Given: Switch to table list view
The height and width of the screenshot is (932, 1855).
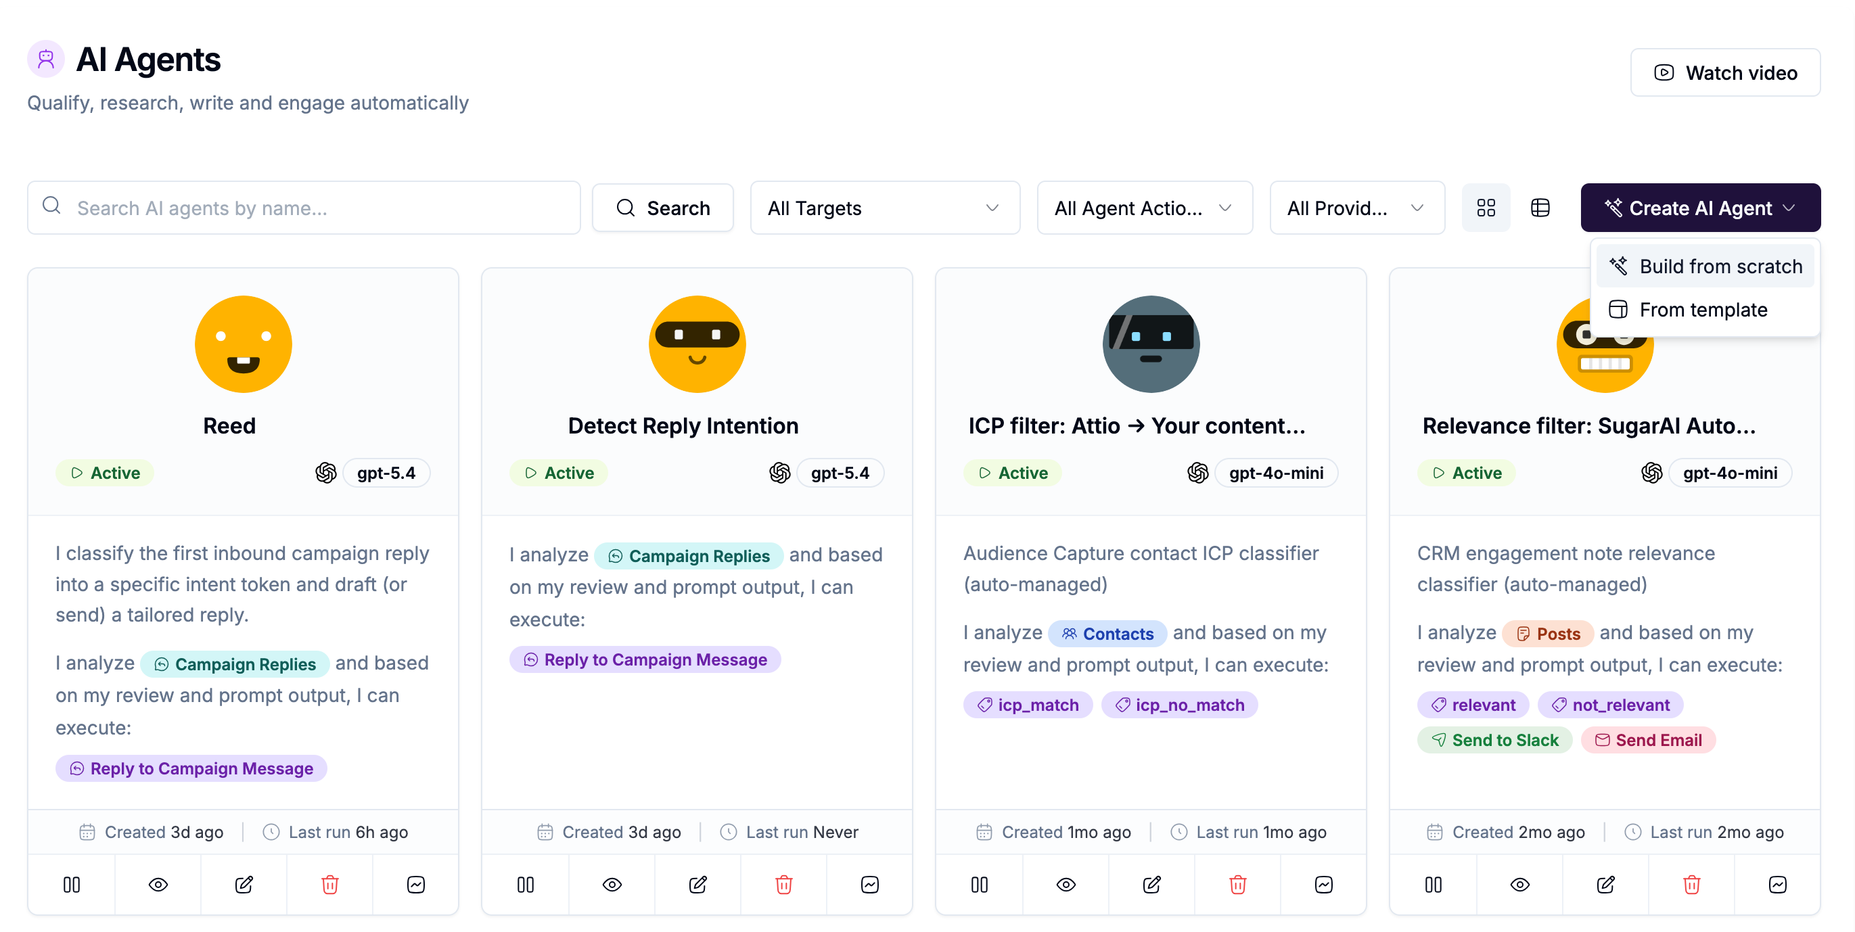Looking at the screenshot, I should point(1540,208).
